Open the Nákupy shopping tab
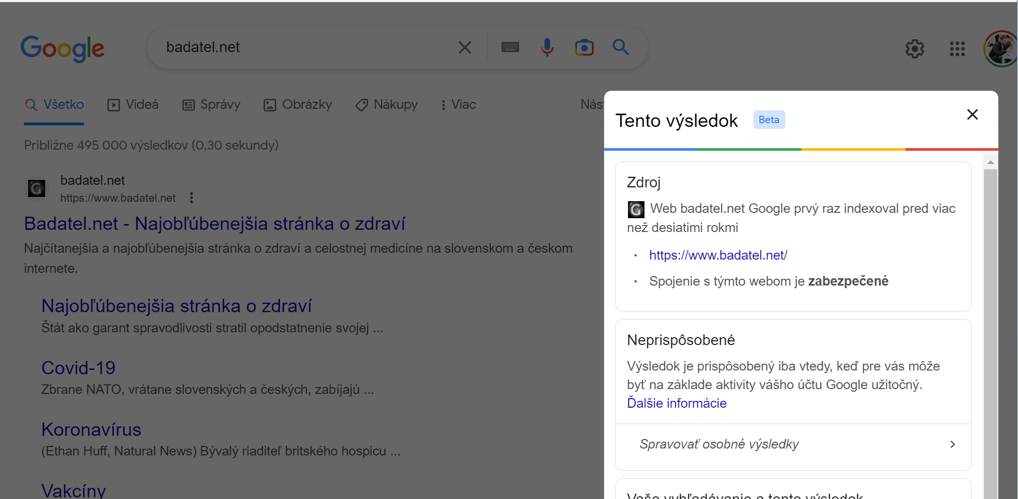Viewport: 1018px width, 499px height. [387, 105]
